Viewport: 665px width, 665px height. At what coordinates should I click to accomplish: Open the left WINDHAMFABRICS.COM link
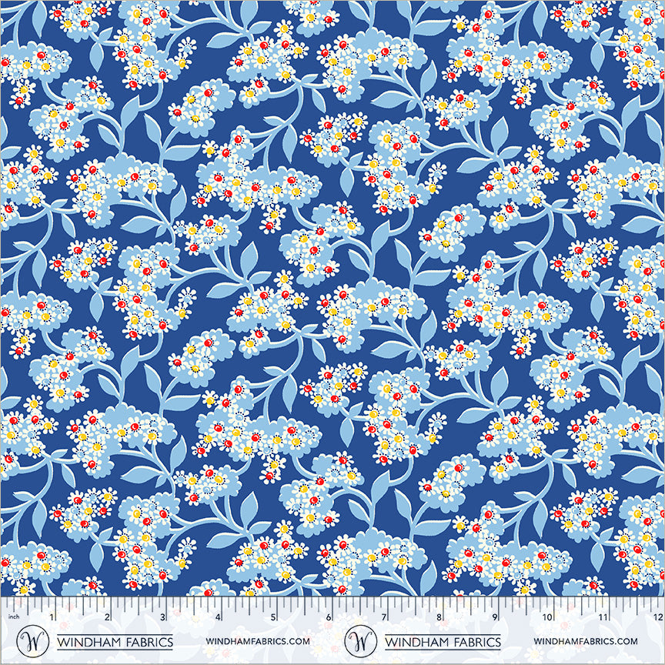pyautogui.click(x=258, y=641)
